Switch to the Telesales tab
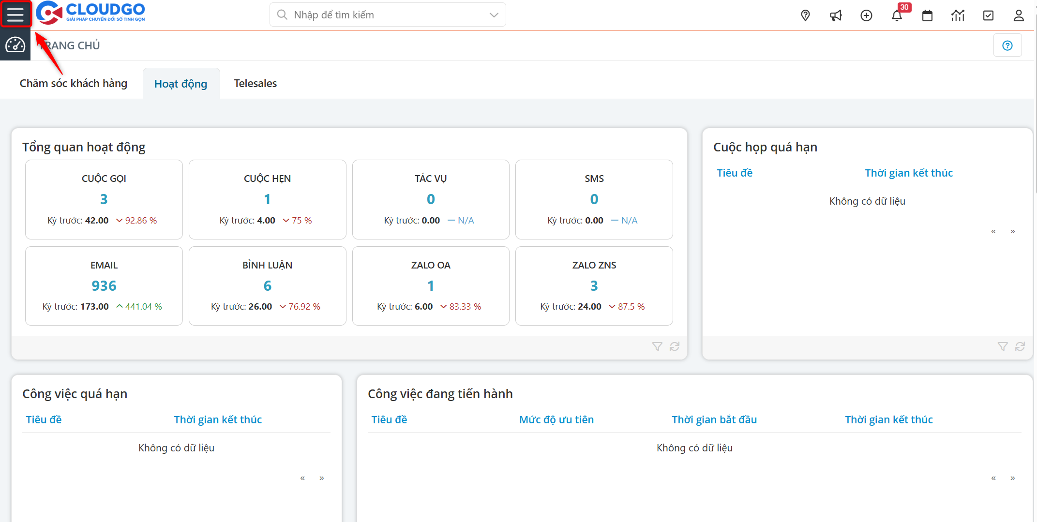This screenshot has height=522, width=1037. pos(255,83)
